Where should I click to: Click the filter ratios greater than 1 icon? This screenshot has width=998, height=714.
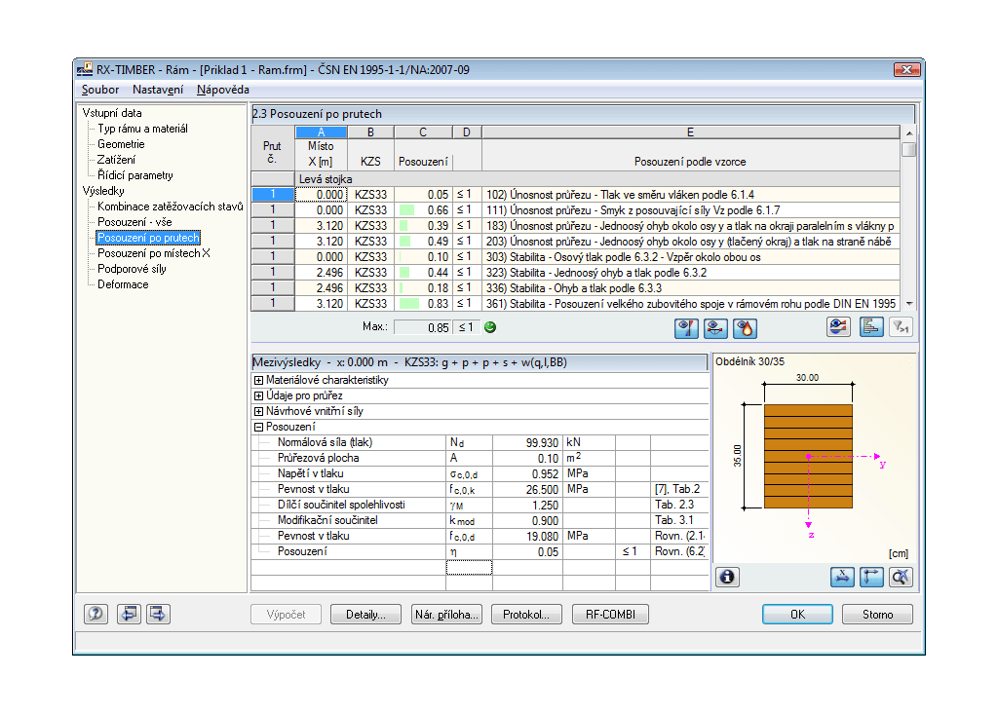(901, 327)
